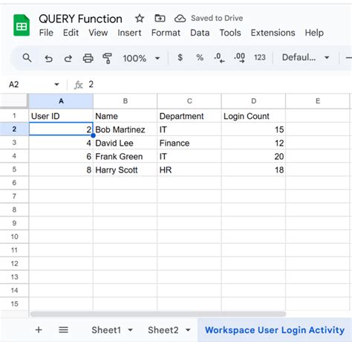Click the move to folder icon
The width and height of the screenshot is (352, 342).
[160, 18]
